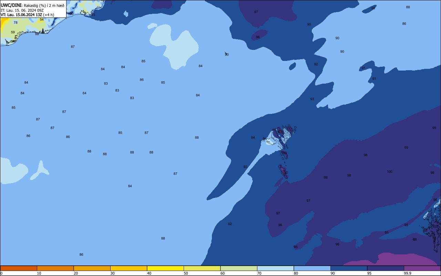Click the '40' legend tick label
The image size is (441, 276).
pyautogui.click(x=149, y=273)
